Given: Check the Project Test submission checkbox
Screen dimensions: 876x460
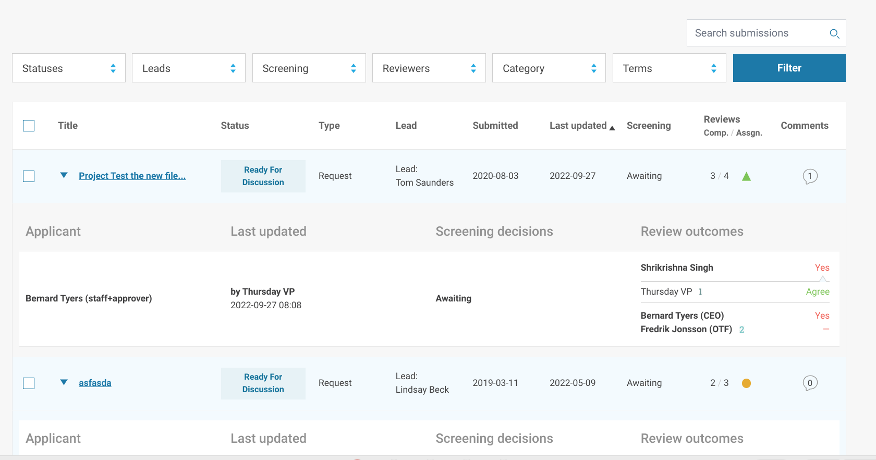Looking at the screenshot, I should click(x=29, y=176).
